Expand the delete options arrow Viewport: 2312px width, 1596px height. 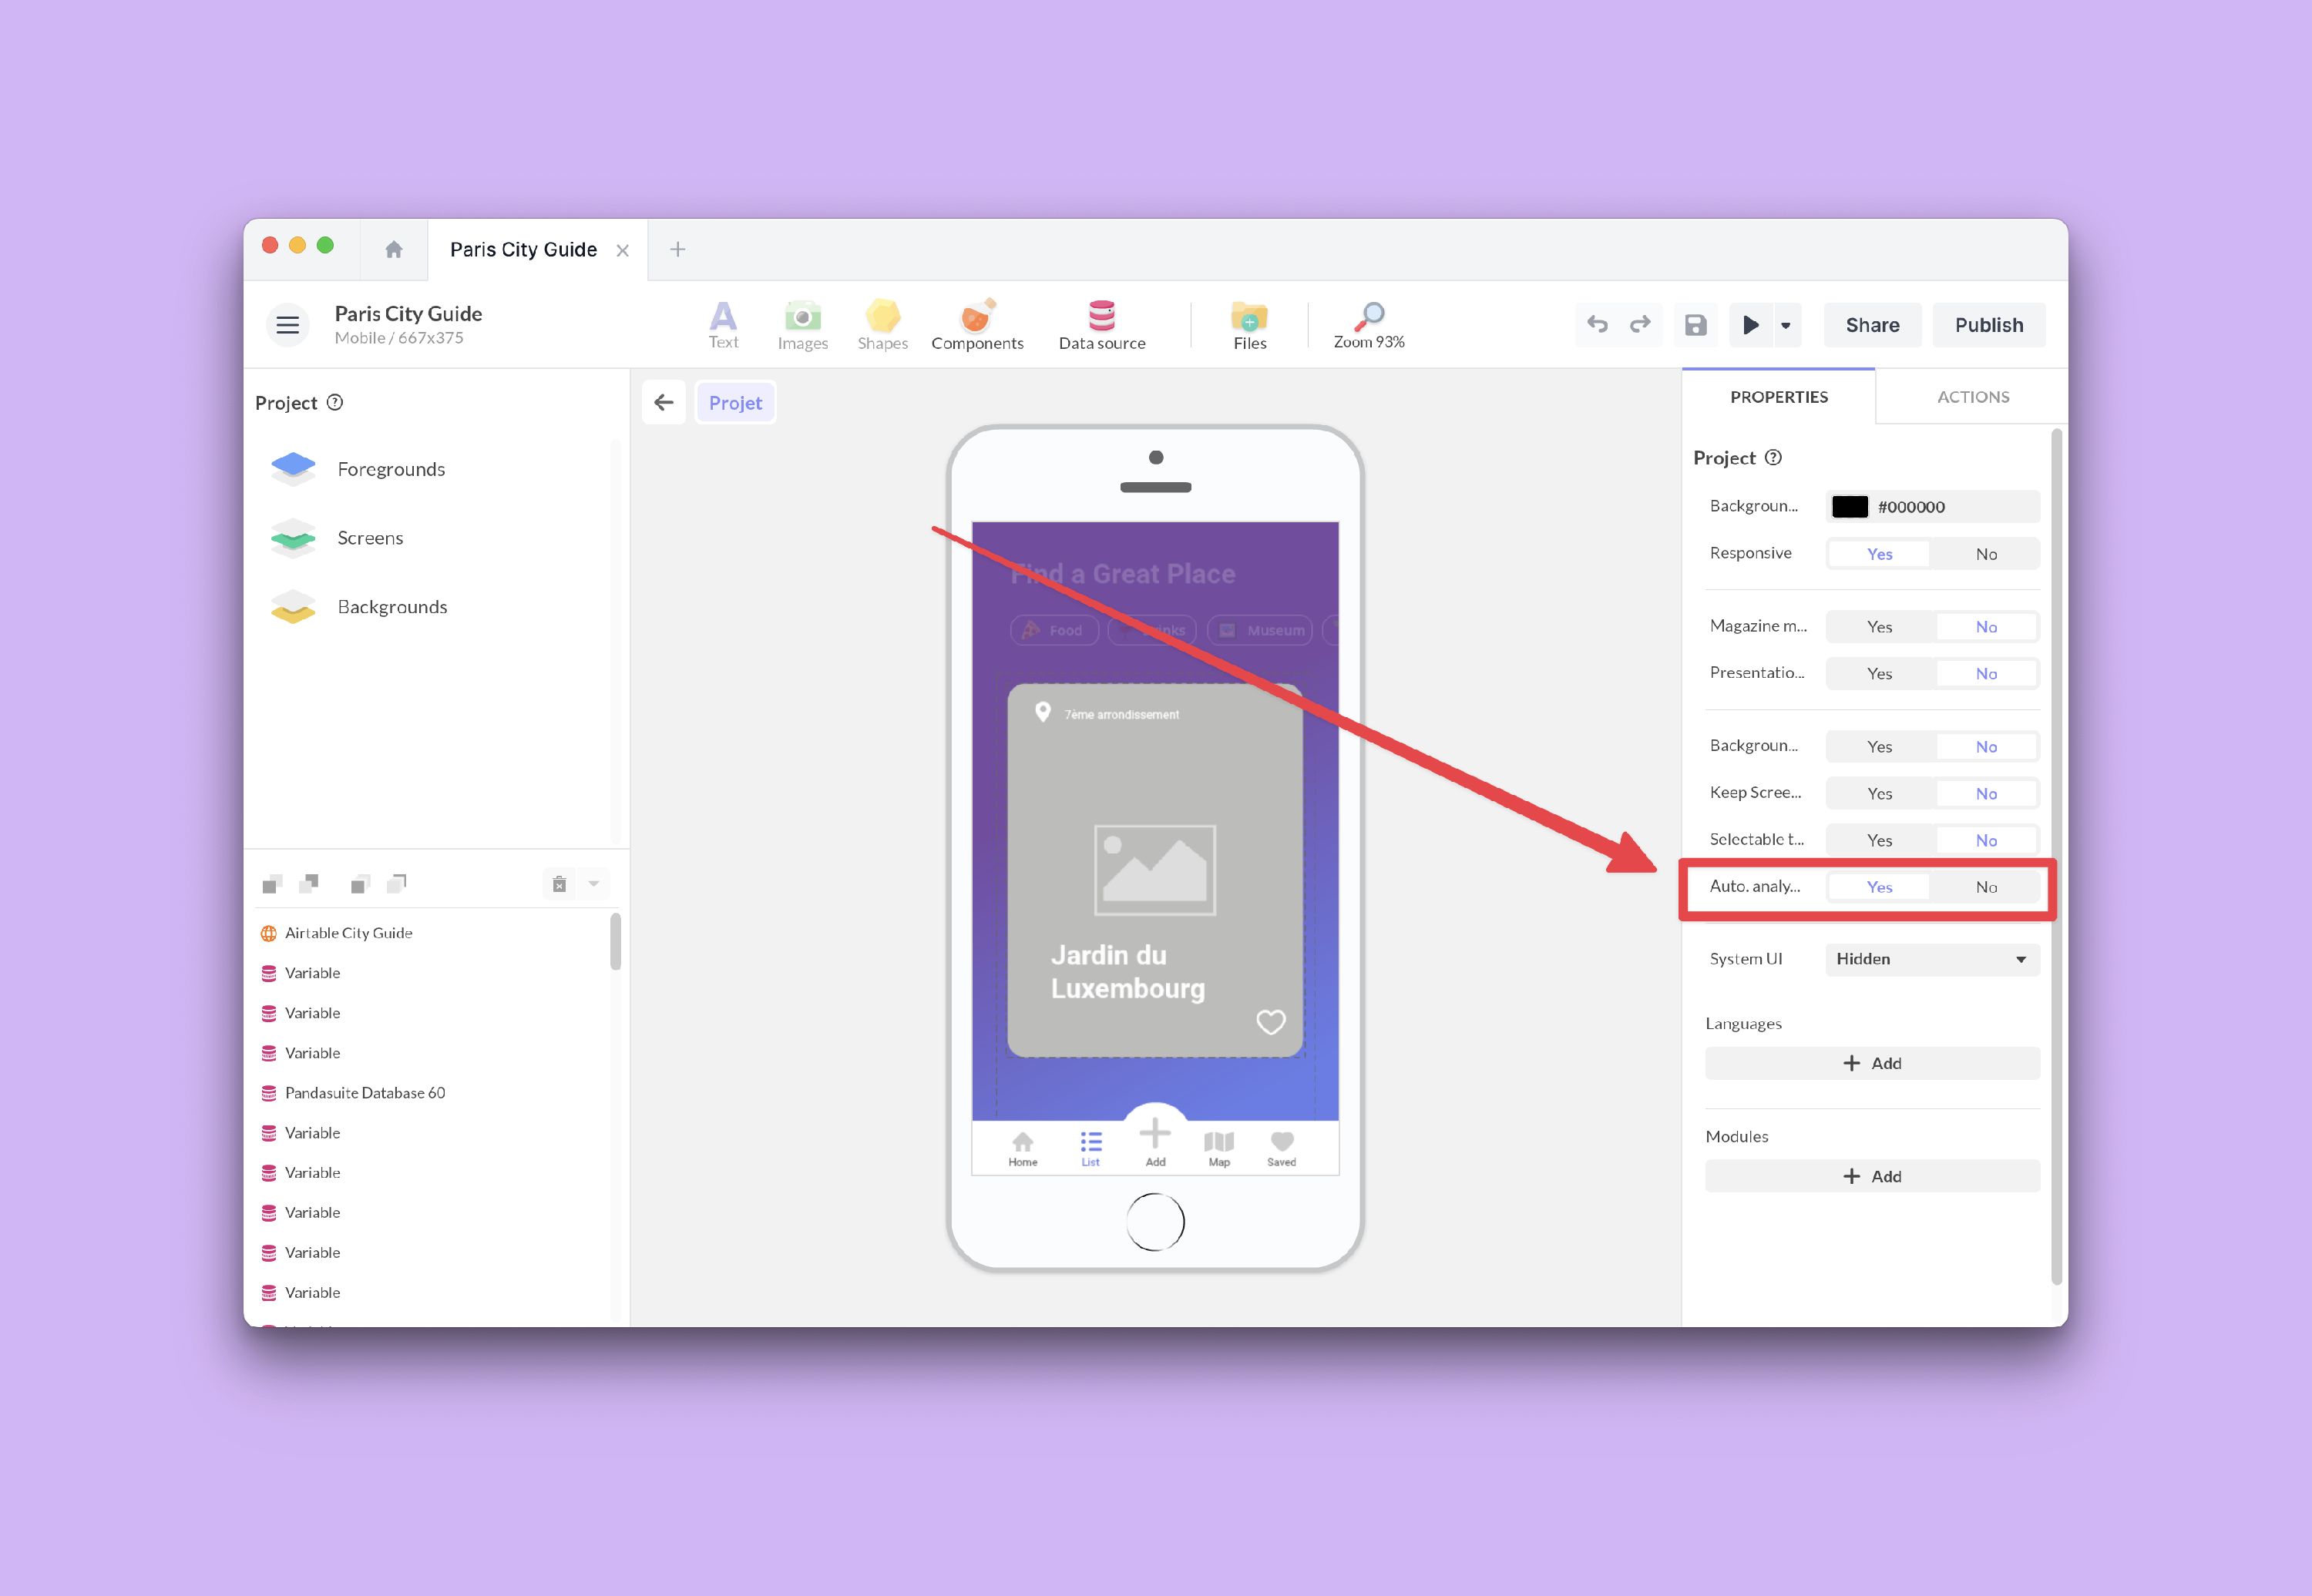coord(593,883)
